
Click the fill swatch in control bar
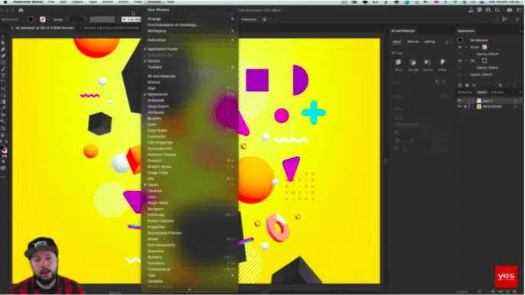tap(31, 19)
